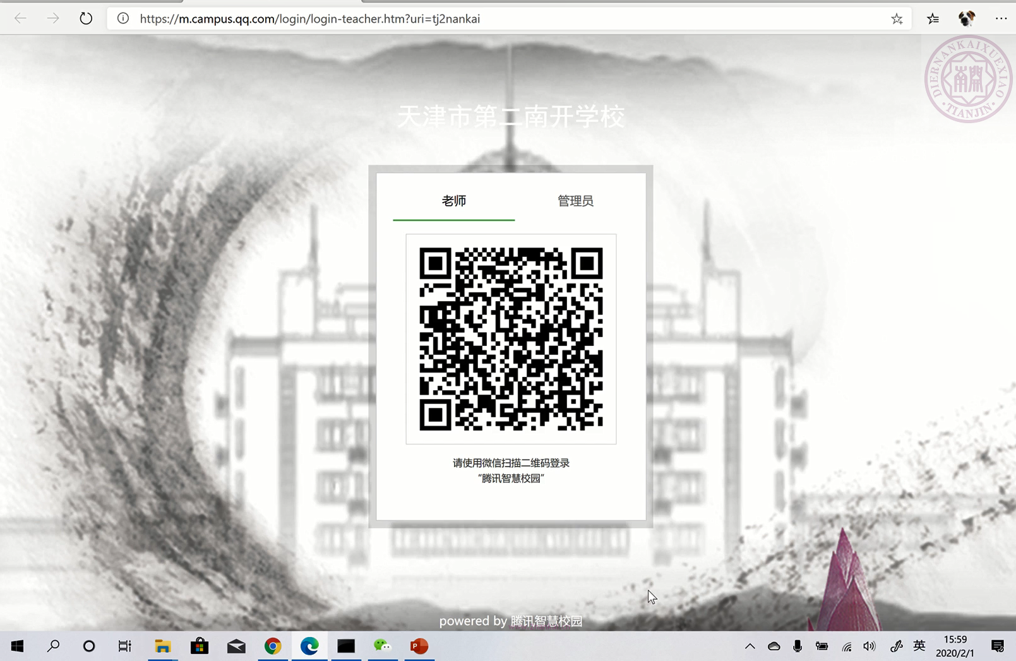Click the 天津市第二南开学校 title
This screenshot has height=661, width=1016.
(511, 117)
